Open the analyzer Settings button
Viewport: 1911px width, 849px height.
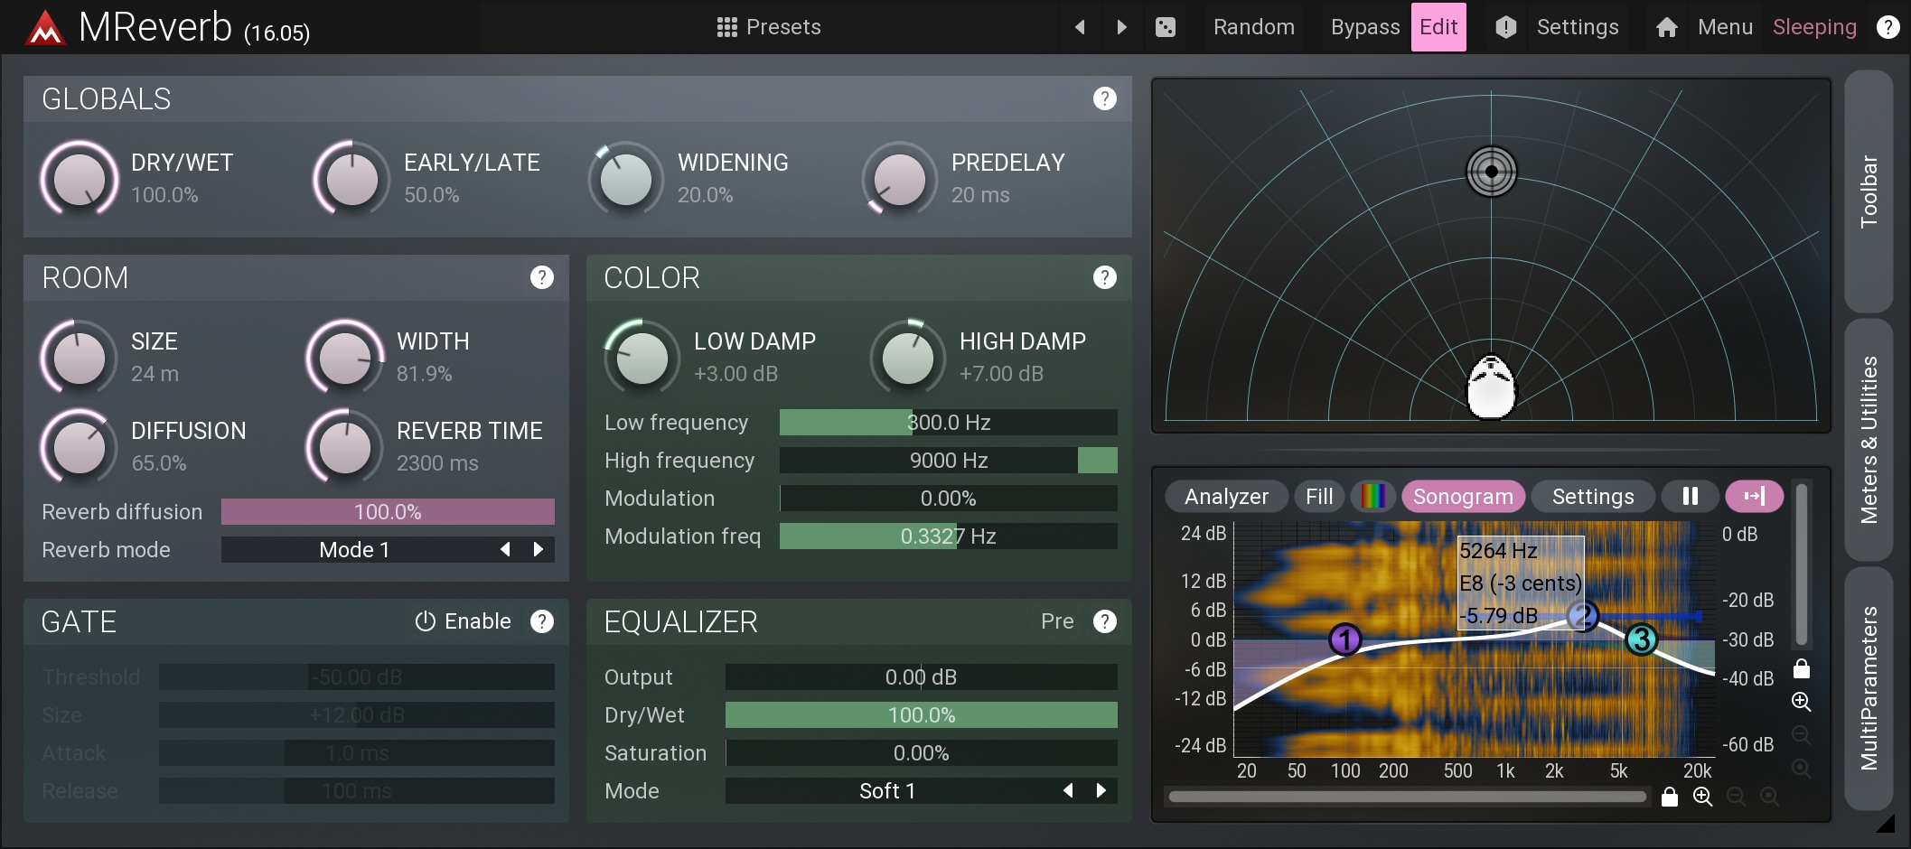pyautogui.click(x=1593, y=496)
